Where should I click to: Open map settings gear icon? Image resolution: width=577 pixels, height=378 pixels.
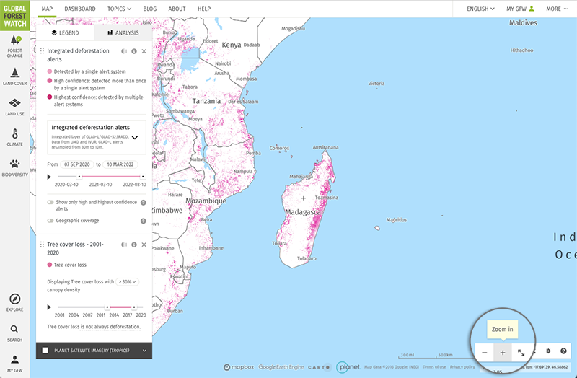548,351
